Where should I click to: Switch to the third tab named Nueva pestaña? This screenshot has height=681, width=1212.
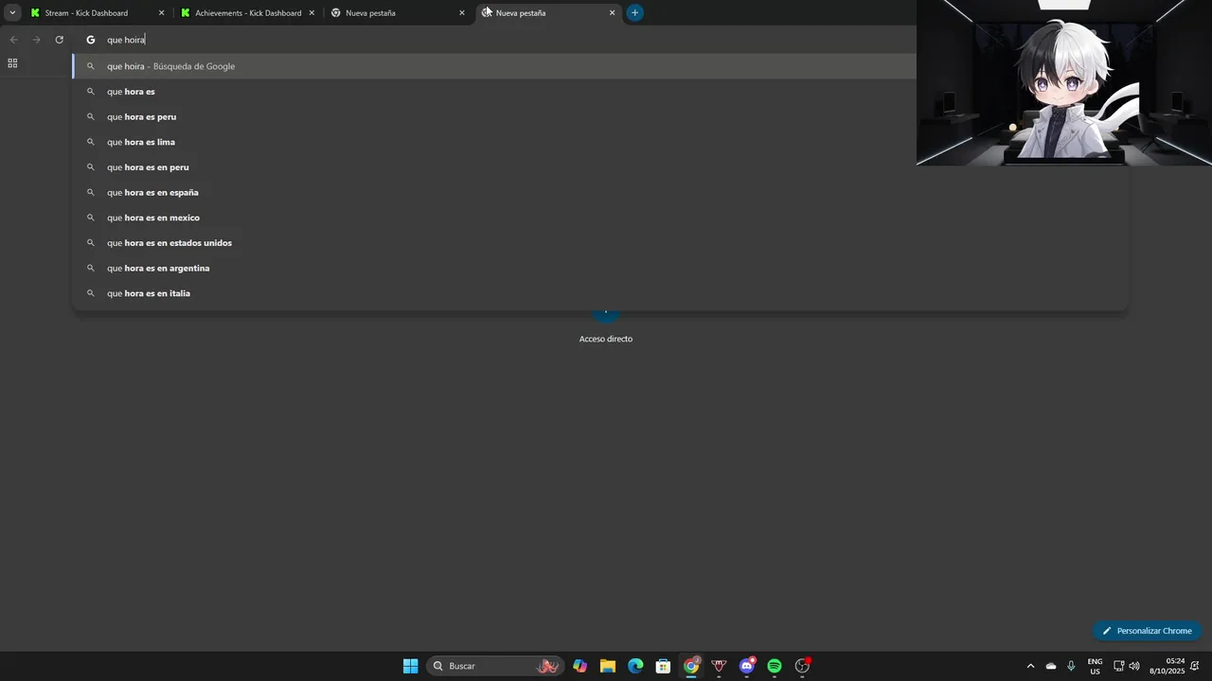pyautogui.click(x=398, y=13)
